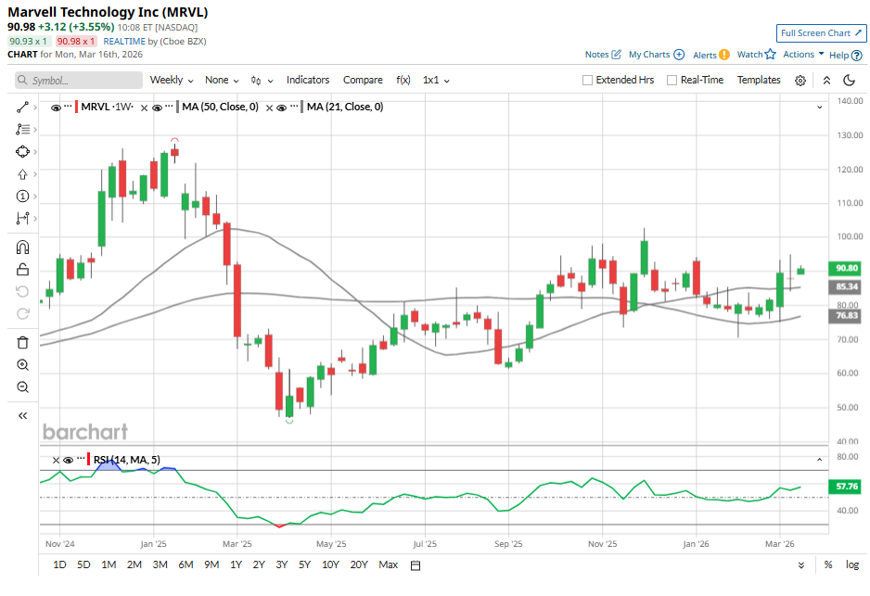Image resolution: width=870 pixels, height=596 pixels.
Task: Expand more options double chevron at bottom
Action: (x=801, y=565)
